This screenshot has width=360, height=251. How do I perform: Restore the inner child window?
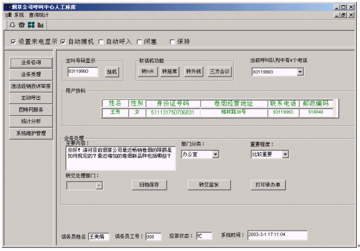pyautogui.click(x=343, y=15)
